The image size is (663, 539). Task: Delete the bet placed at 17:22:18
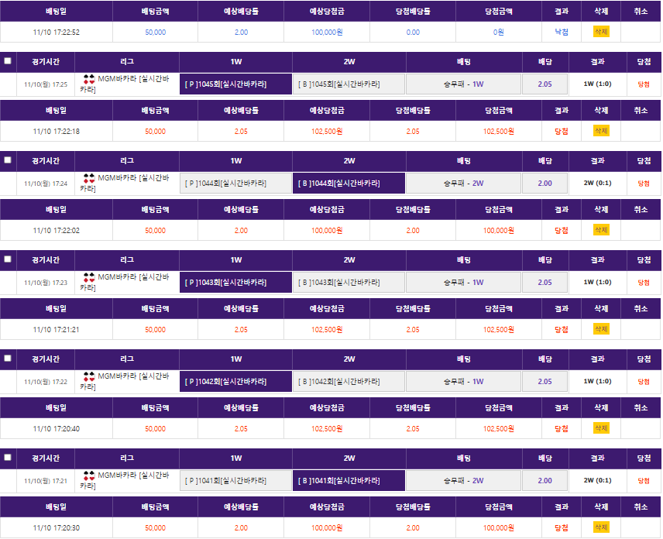(601, 131)
